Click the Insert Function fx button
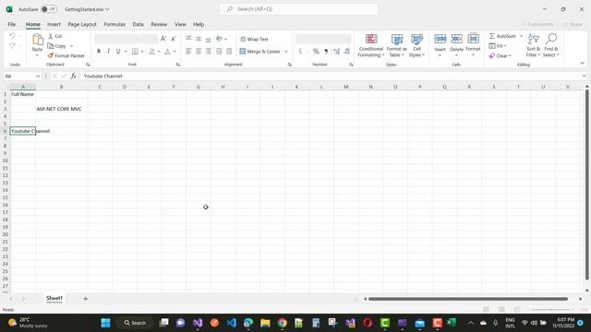The height and width of the screenshot is (332, 591). pos(74,76)
